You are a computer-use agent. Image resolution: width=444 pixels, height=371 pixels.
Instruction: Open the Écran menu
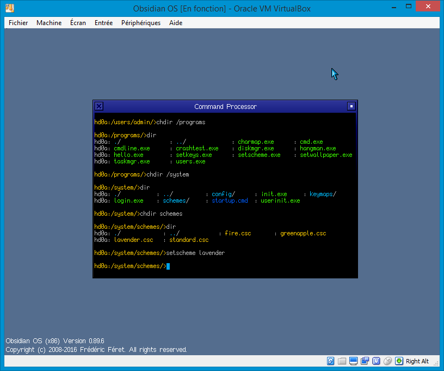(78, 23)
